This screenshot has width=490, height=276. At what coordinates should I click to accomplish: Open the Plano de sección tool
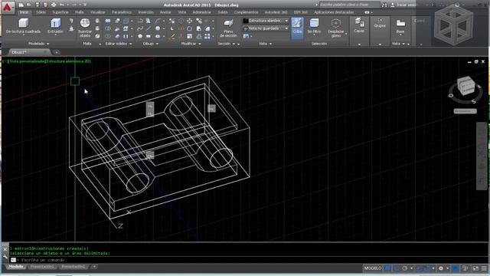click(228, 28)
